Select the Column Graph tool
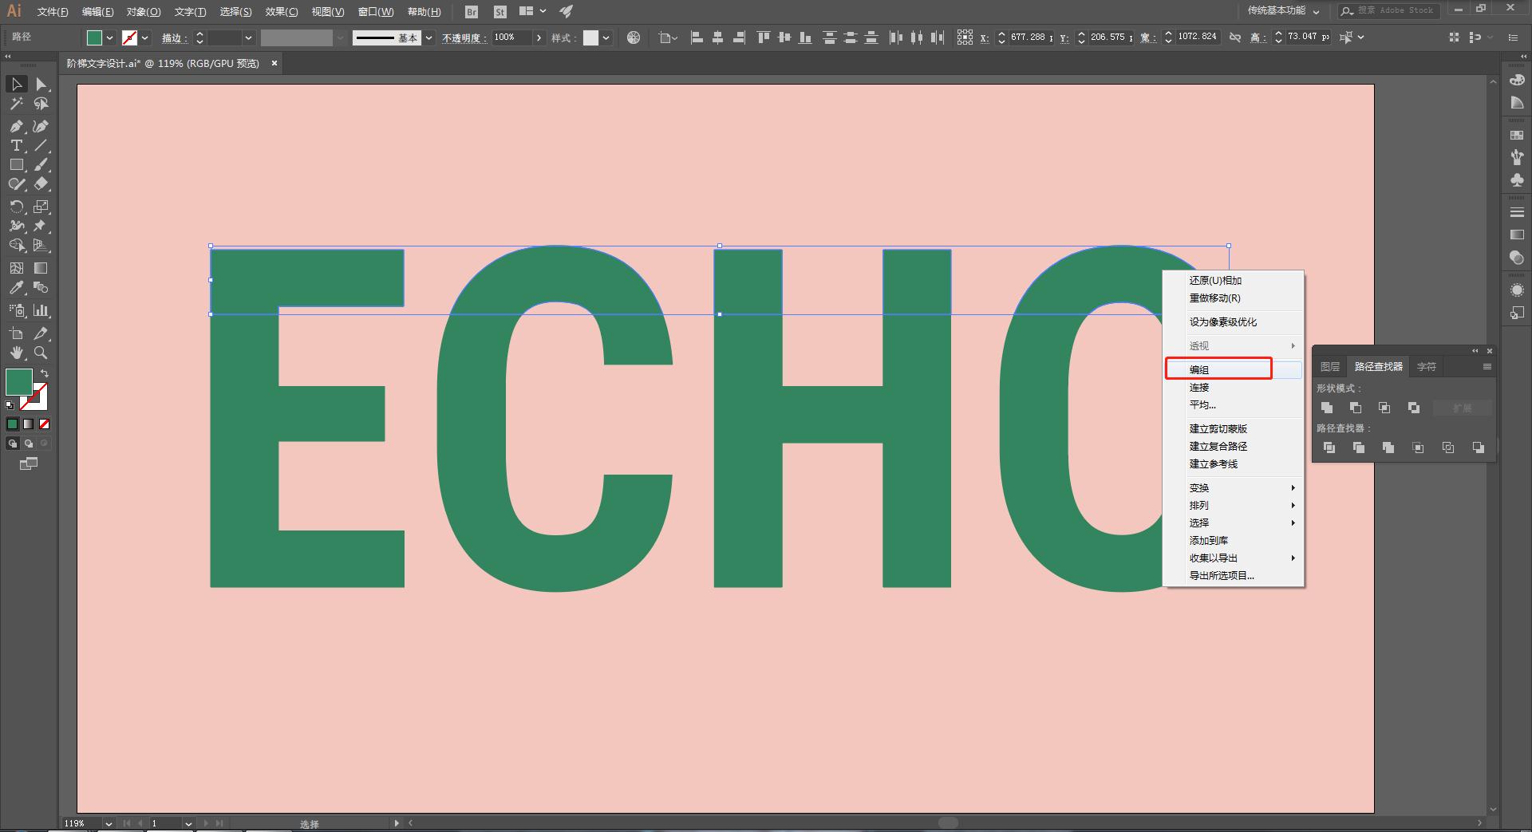This screenshot has width=1532, height=832. pyautogui.click(x=41, y=310)
